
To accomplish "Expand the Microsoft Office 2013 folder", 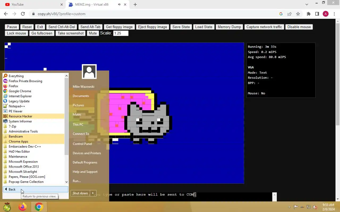I will coord(33,167).
